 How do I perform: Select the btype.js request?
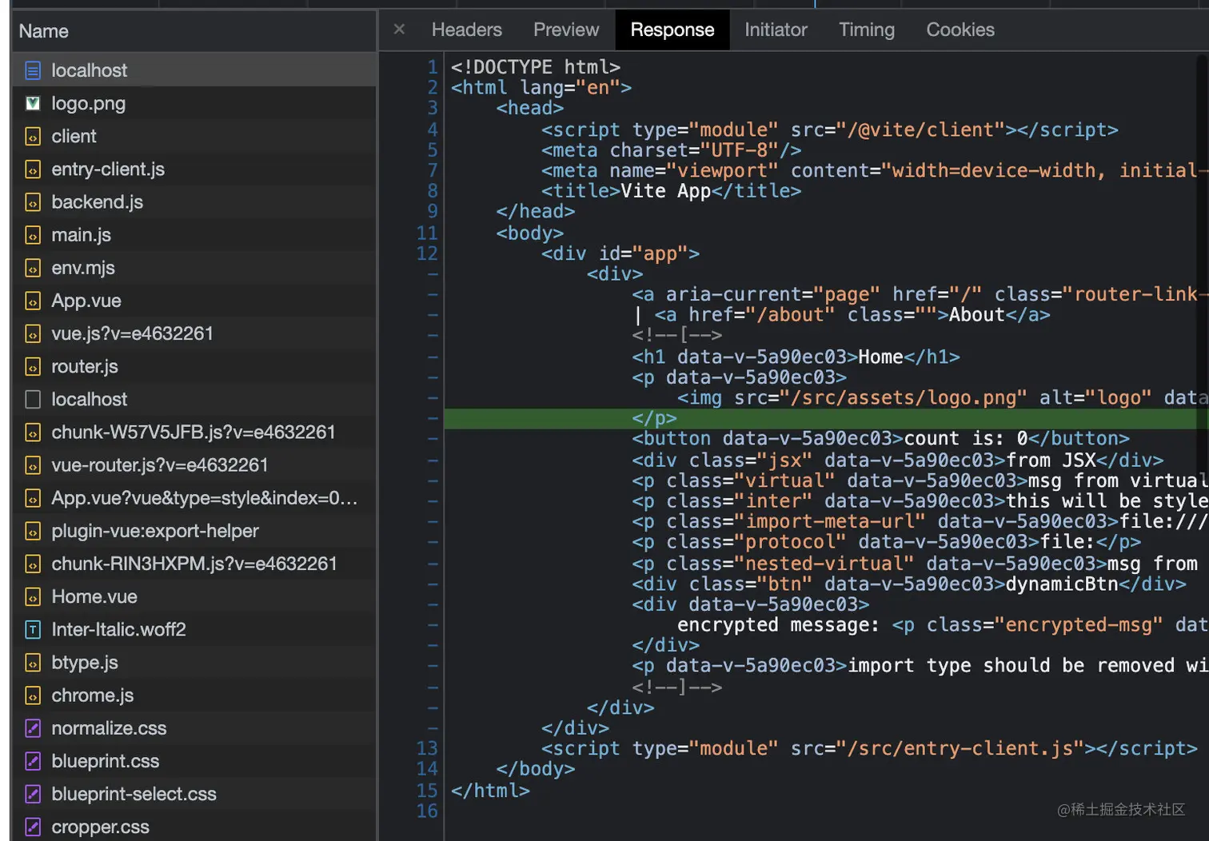coord(194,663)
